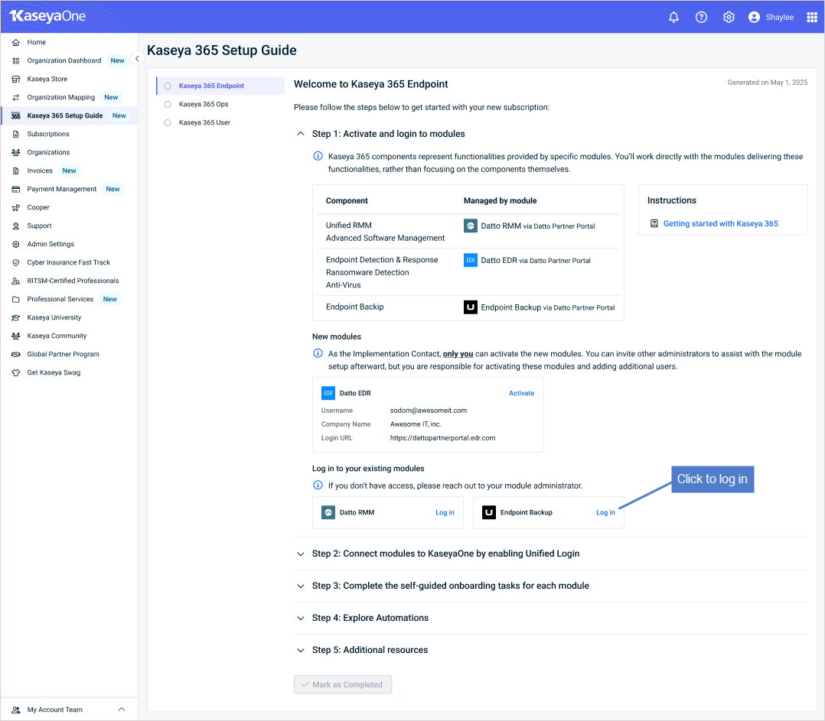
Task: Click the Datto RMM icon in component table
Action: coord(471,226)
